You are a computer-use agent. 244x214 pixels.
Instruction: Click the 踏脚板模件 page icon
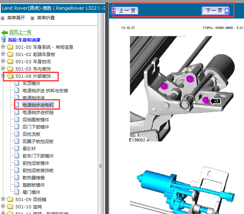click(x=17, y=185)
